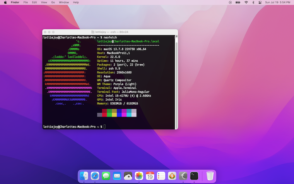This screenshot has height=184, width=294.
Task: Click the 'WM: Quartz Compositor' line
Action: tap(115, 80)
